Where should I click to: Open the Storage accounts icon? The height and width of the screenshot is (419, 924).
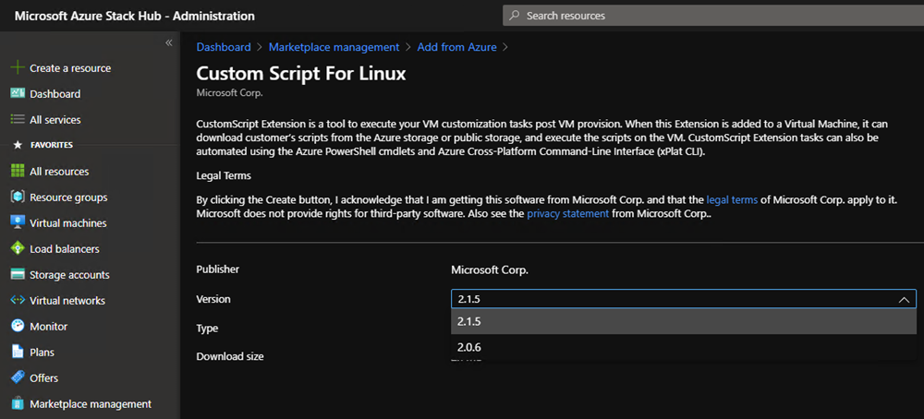17,275
